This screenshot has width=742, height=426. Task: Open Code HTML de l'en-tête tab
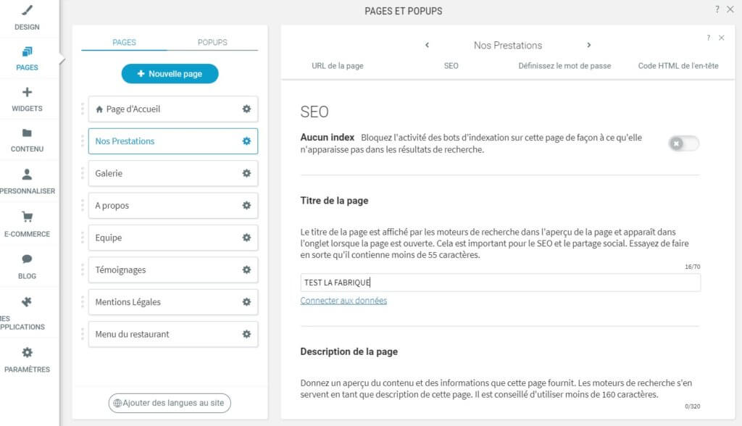coord(678,65)
